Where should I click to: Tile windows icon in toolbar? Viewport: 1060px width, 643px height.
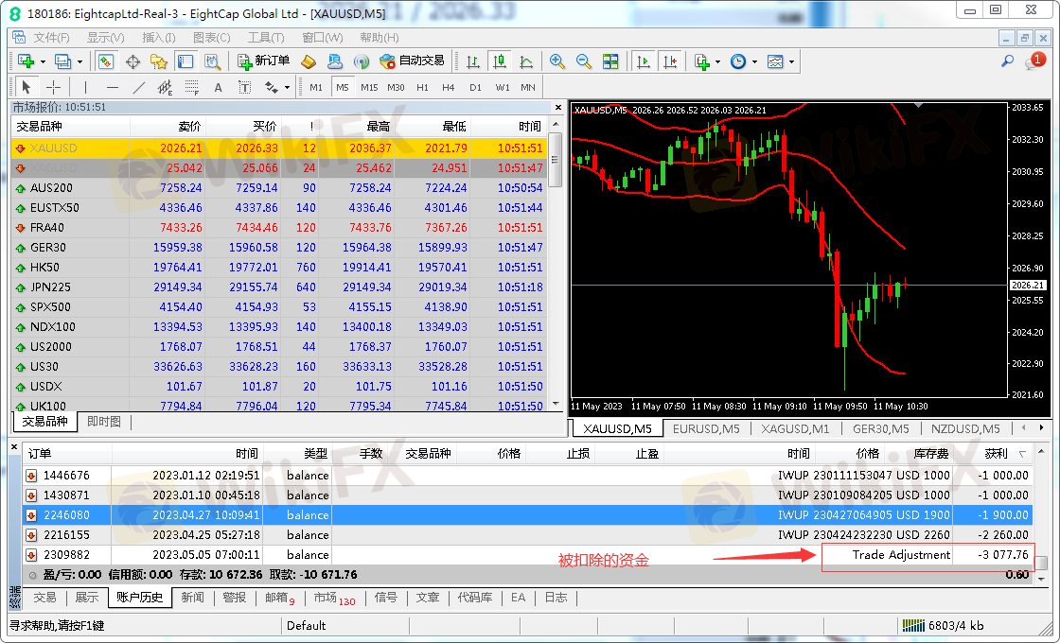[x=610, y=61]
